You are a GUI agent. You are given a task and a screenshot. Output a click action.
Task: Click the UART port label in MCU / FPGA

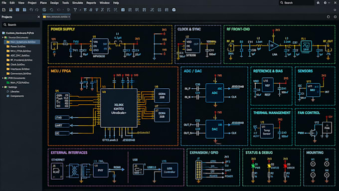(x=62, y=125)
